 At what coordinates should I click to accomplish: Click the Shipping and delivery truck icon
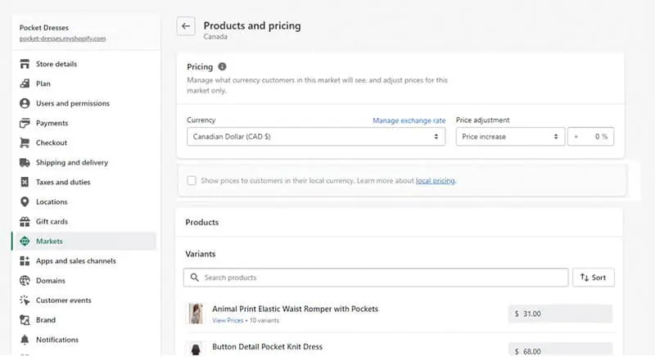[x=25, y=162]
